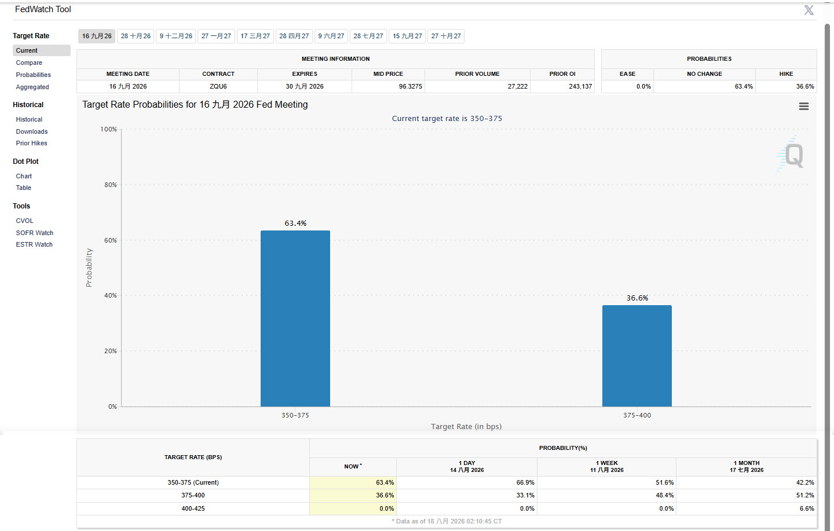The width and height of the screenshot is (834, 531).
Task: Open the chart hamburger context menu
Action: pos(803,107)
